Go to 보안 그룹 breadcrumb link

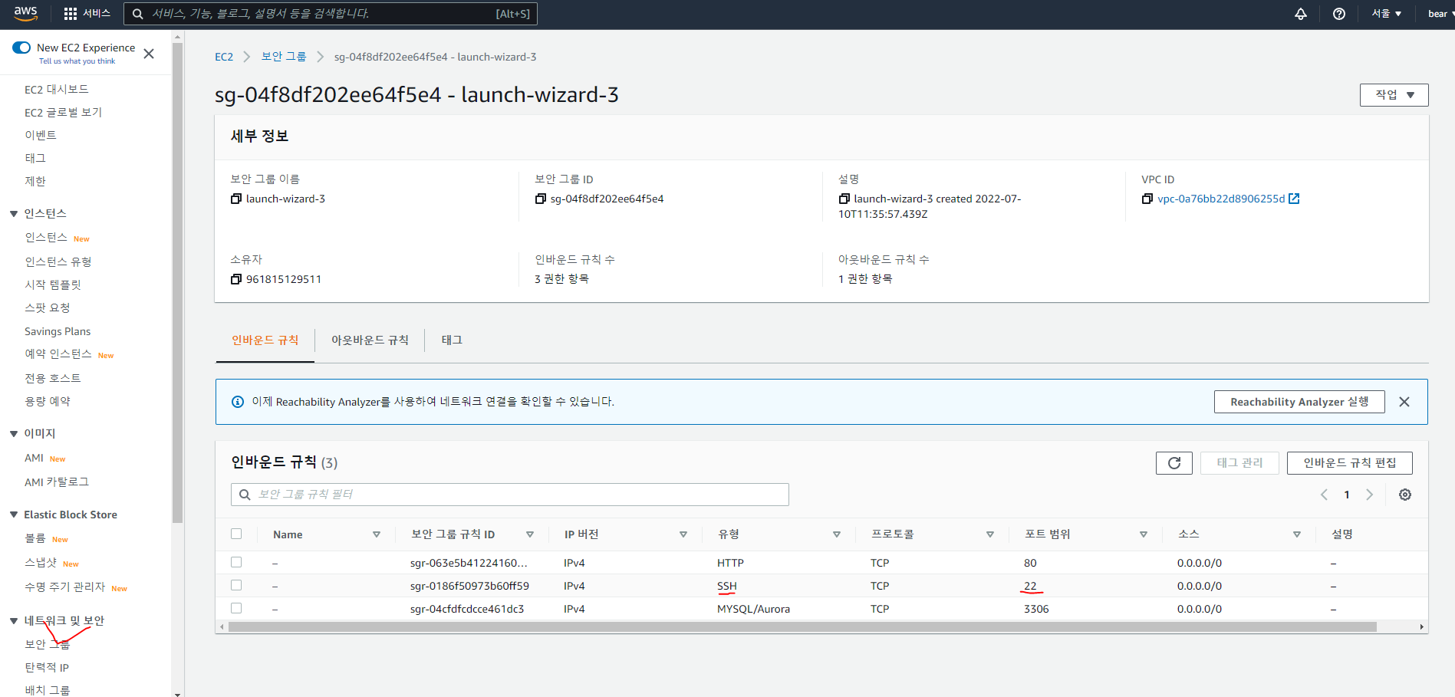[284, 57]
